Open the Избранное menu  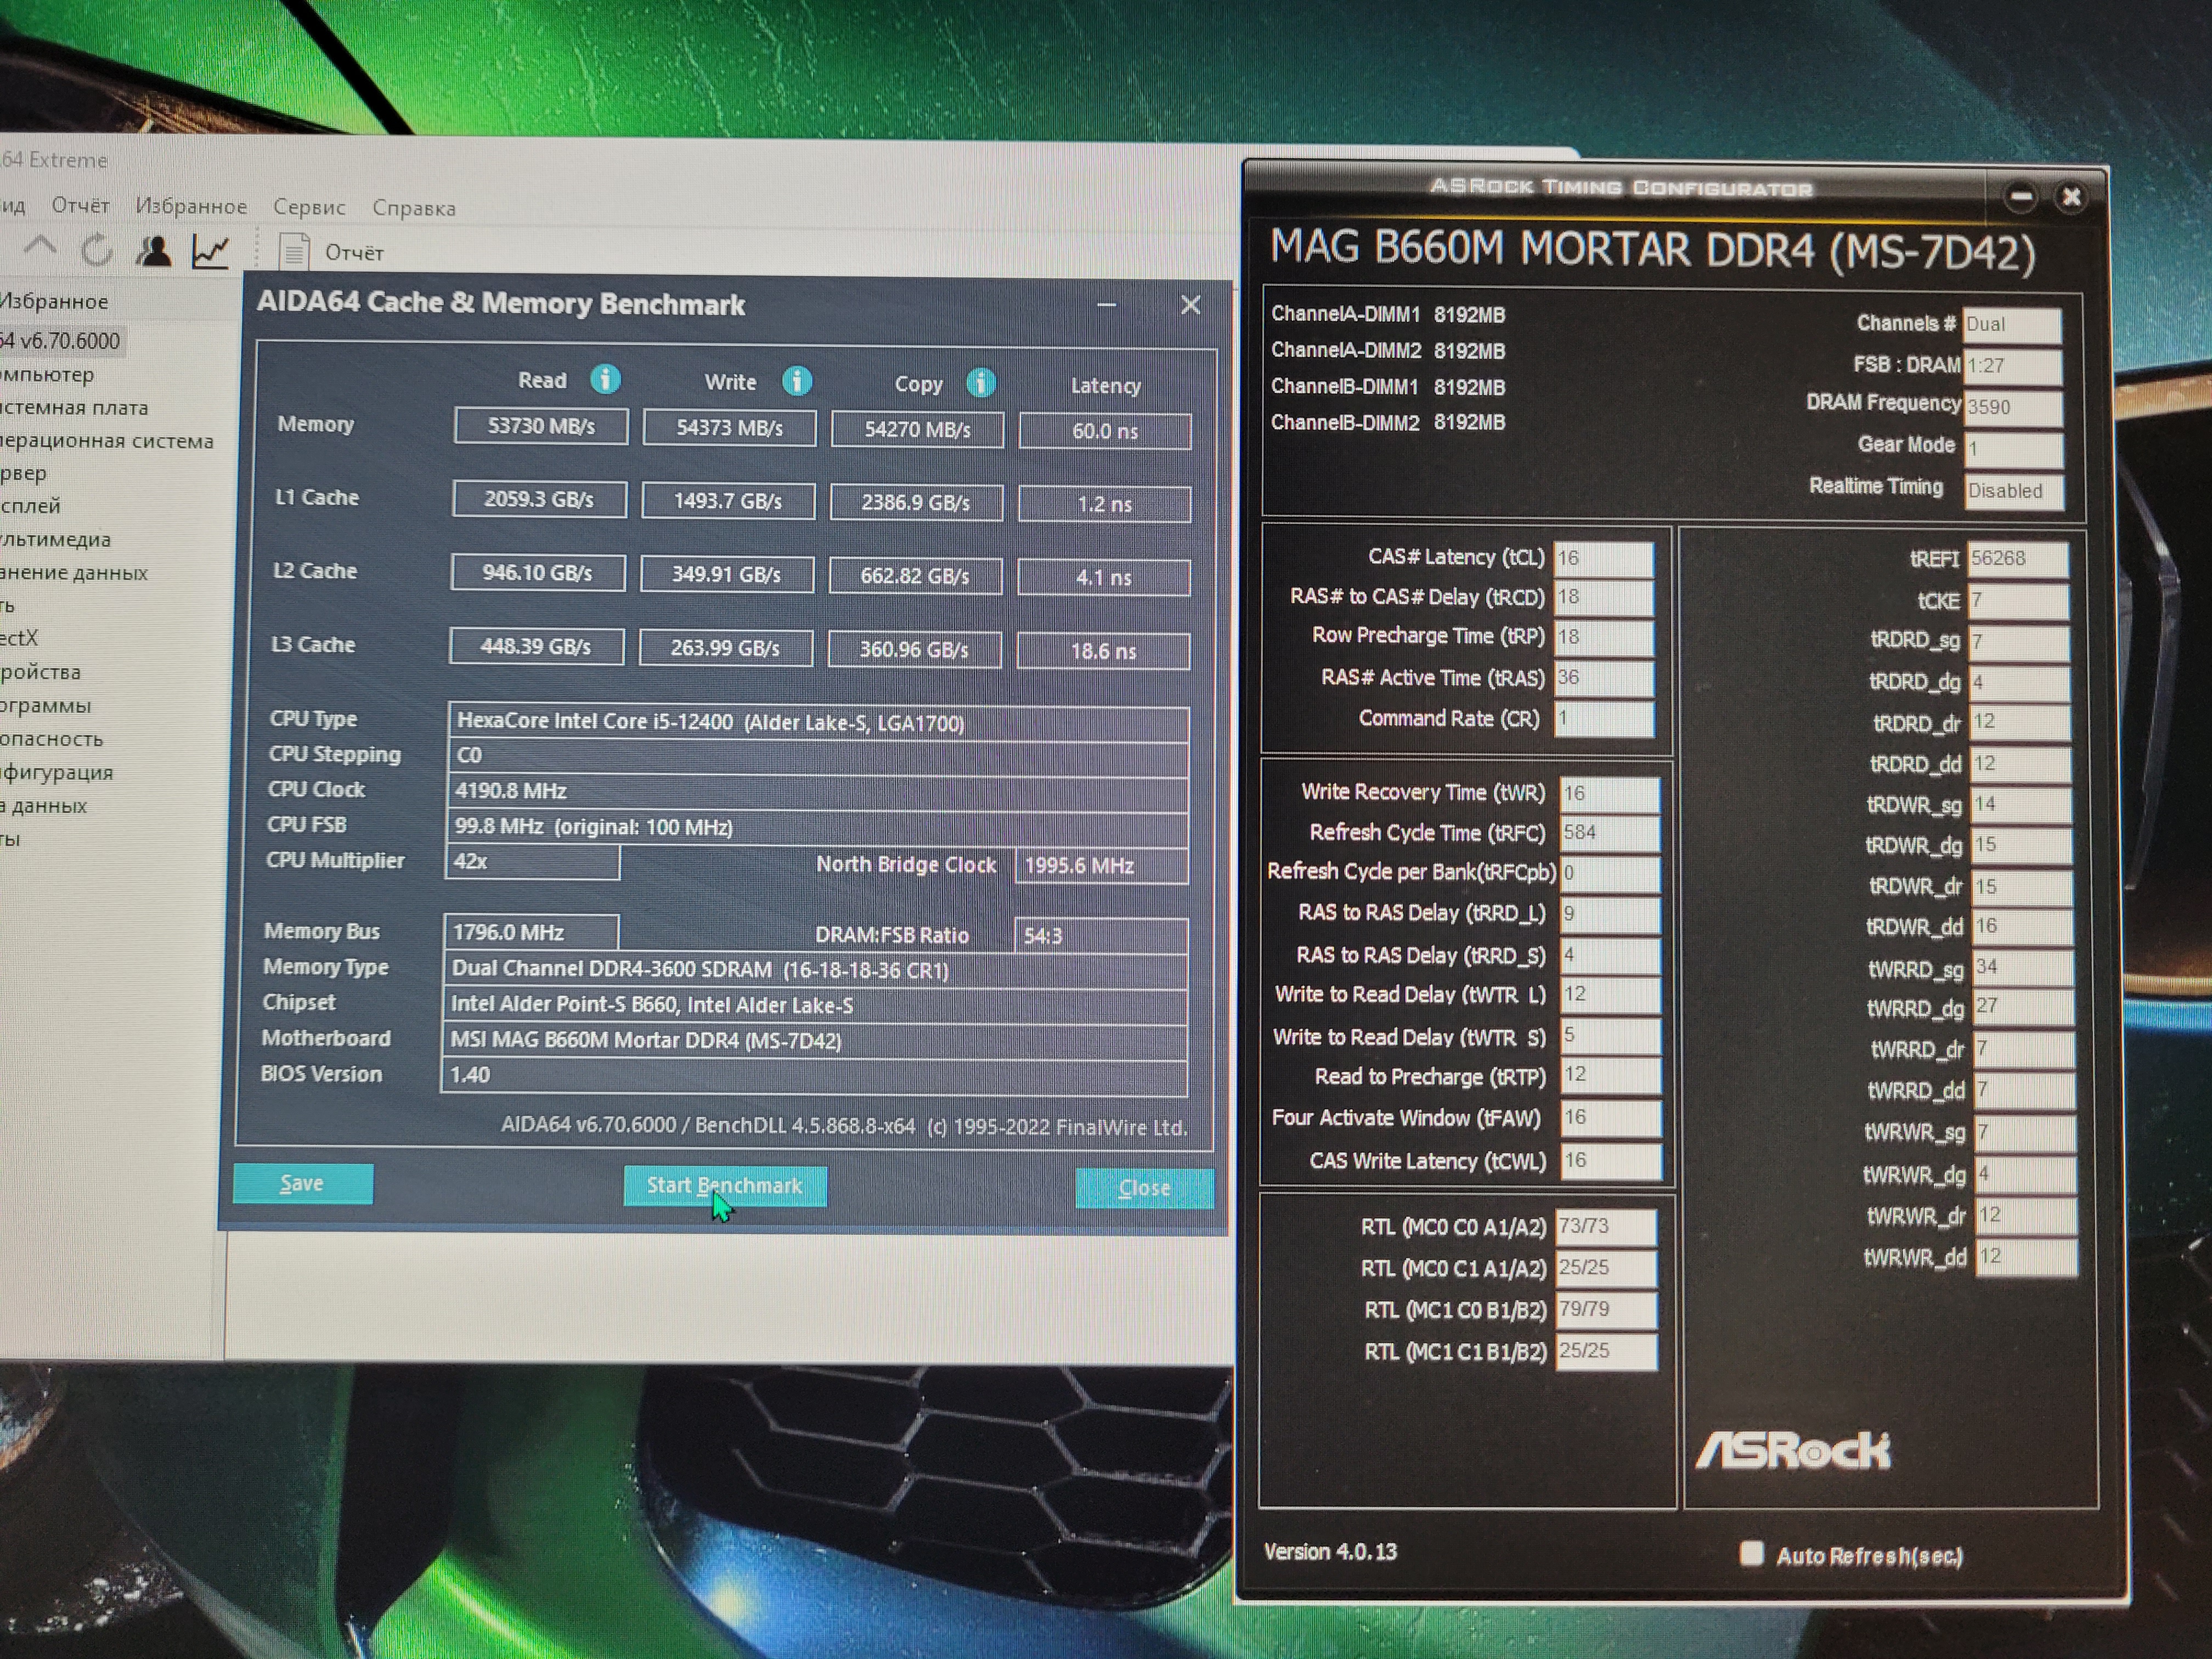[191, 206]
